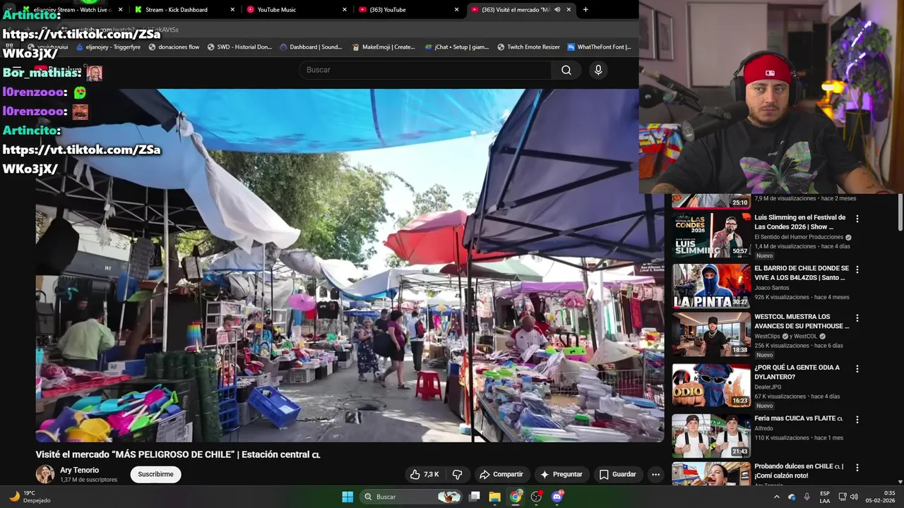Click the El Sentido del Humor Producciones channel
904x508 pixels.
(x=799, y=237)
